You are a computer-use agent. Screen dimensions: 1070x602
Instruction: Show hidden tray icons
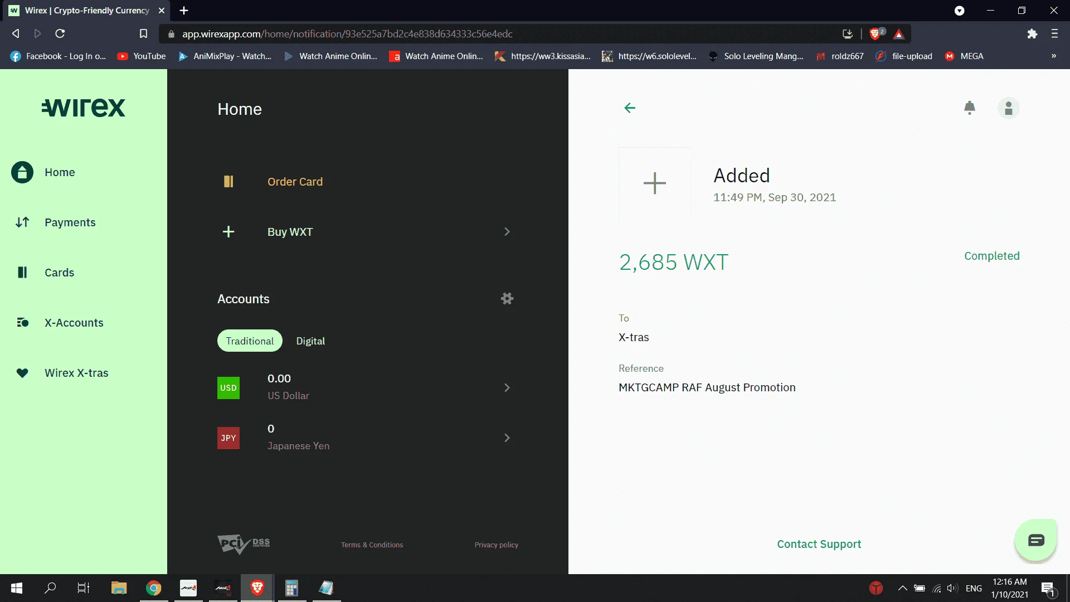click(902, 588)
